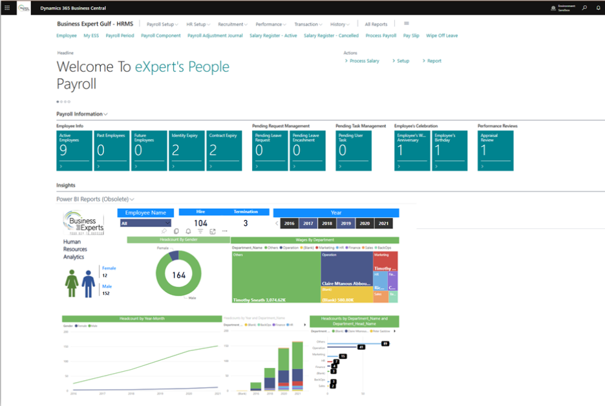Click next arrow on department head legend
Image resolution: width=605 pixels, height=406 pixels.
click(x=394, y=331)
